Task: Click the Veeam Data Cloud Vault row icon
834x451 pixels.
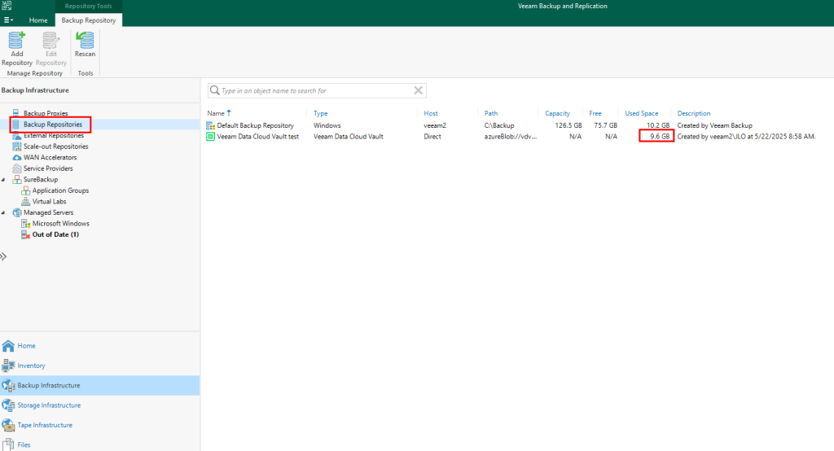Action: pos(211,137)
